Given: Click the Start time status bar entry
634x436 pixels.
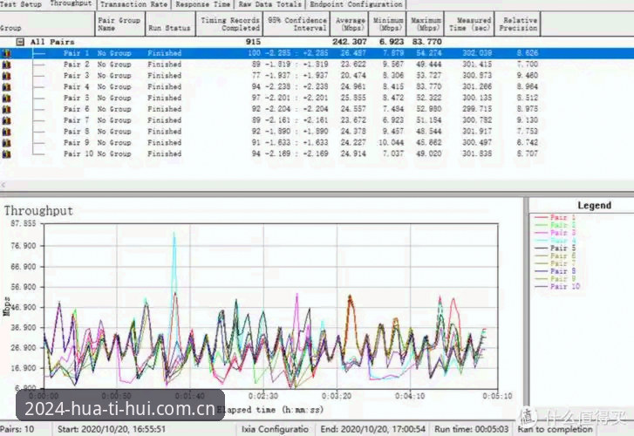Looking at the screenshot, I should [112, 429].
